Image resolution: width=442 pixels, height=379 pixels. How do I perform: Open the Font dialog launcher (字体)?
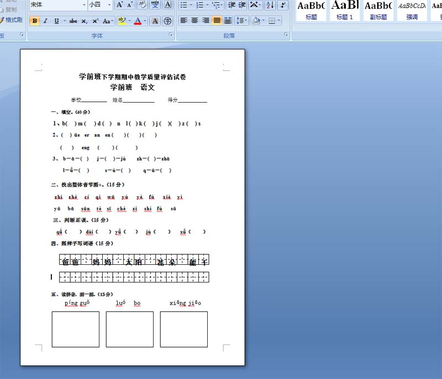click(171, 34)
